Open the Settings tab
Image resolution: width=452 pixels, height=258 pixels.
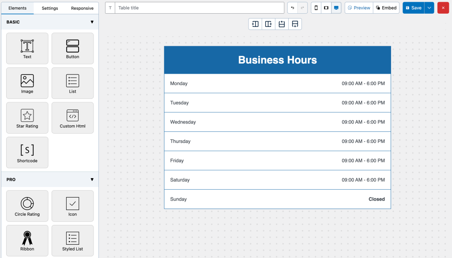pos(50,8)
